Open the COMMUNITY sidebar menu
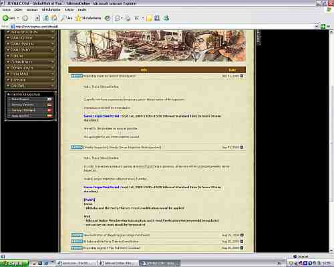 tap(31, 62)
